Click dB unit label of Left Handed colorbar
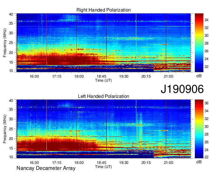Viewport: 212px width, 172px height. click(199, 162)
